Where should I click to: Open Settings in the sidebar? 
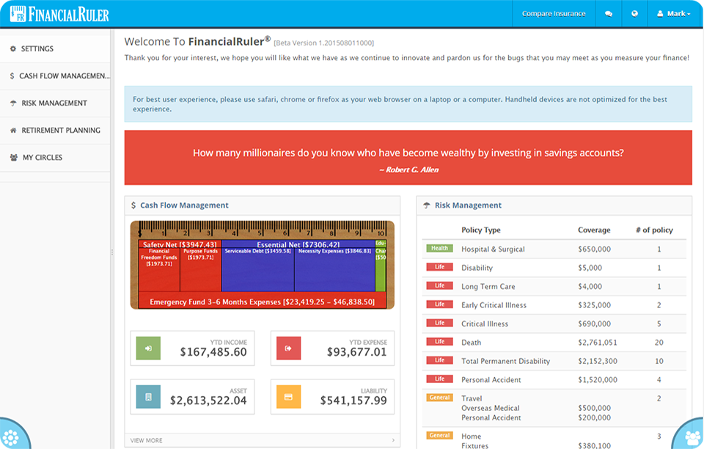click(55, 49)
